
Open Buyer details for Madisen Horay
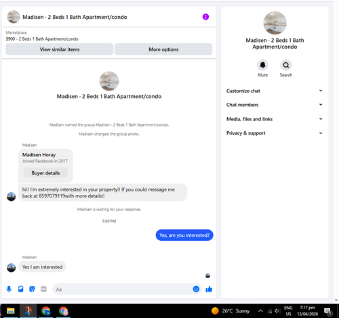(45, 173)
